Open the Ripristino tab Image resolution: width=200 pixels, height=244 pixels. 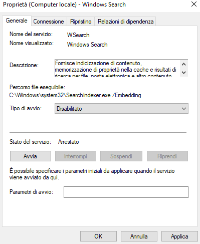pyautogui.click(x=81, y=22)
